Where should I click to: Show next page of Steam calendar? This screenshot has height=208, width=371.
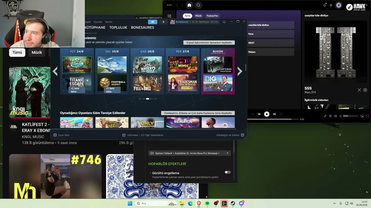pyautogui.click(x=240, y=71)
